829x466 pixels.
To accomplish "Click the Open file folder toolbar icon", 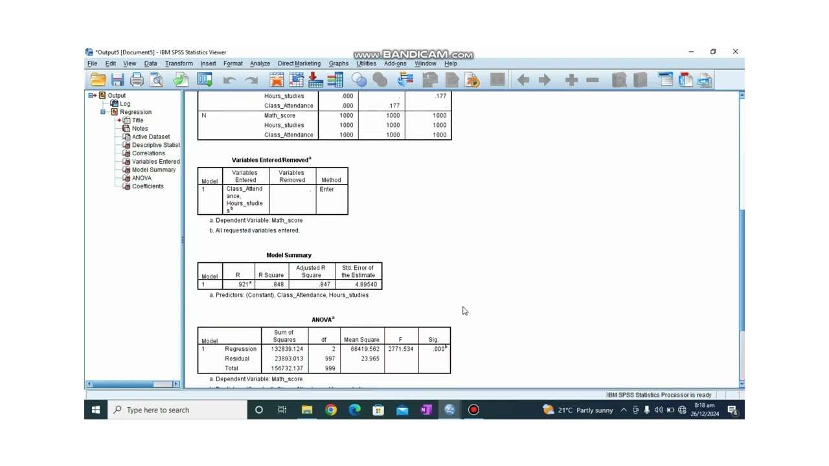I will point(98,80).
